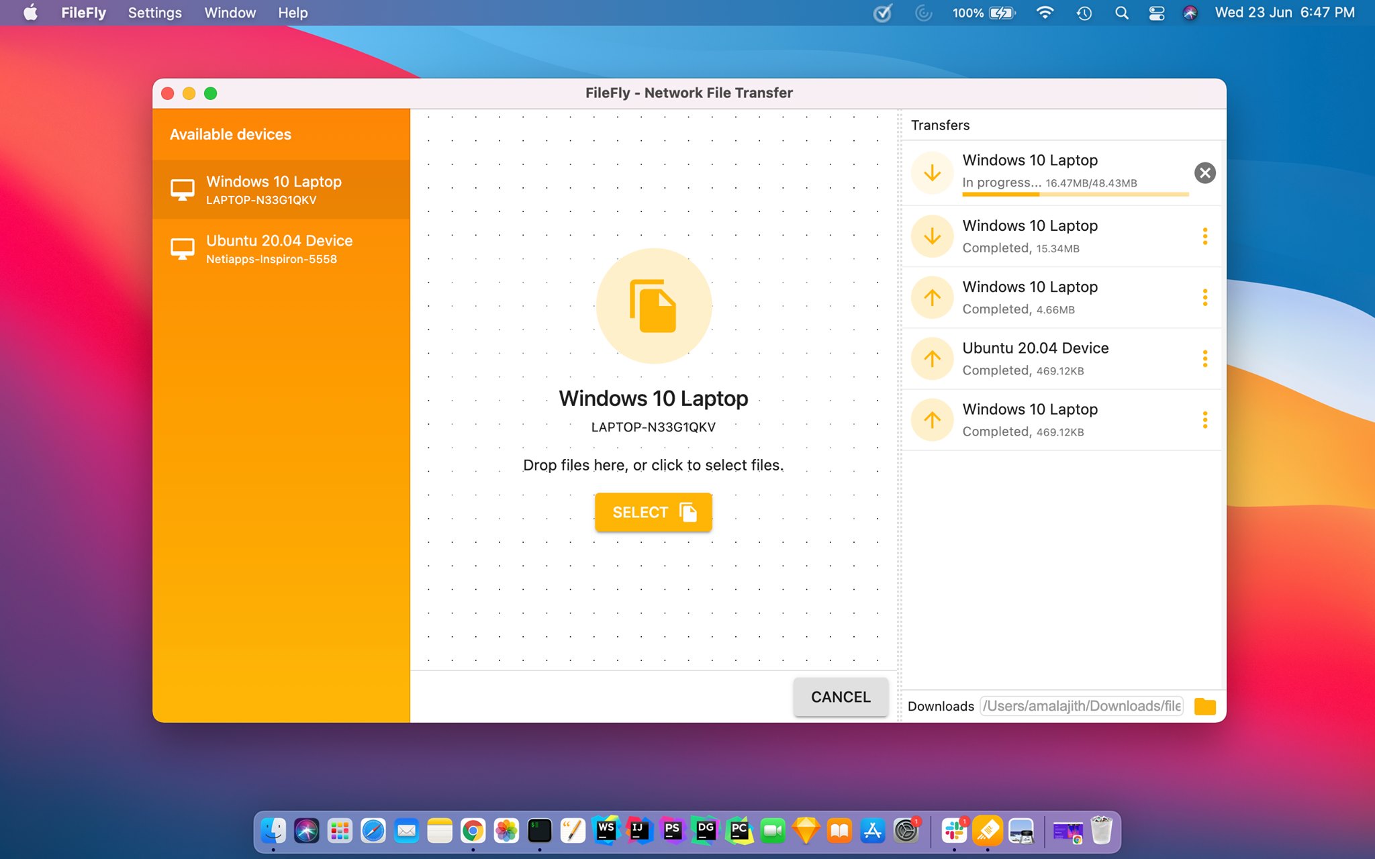Open Photos from the Dock

[506, 831]
